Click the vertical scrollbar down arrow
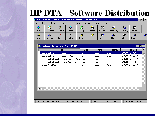The width and height of the screenshot is (155, 116). pos(144,86)
